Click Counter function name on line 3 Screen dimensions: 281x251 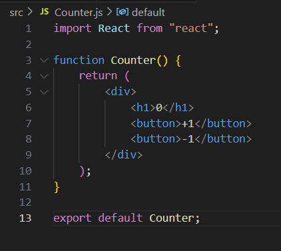(x=133, y=60)
